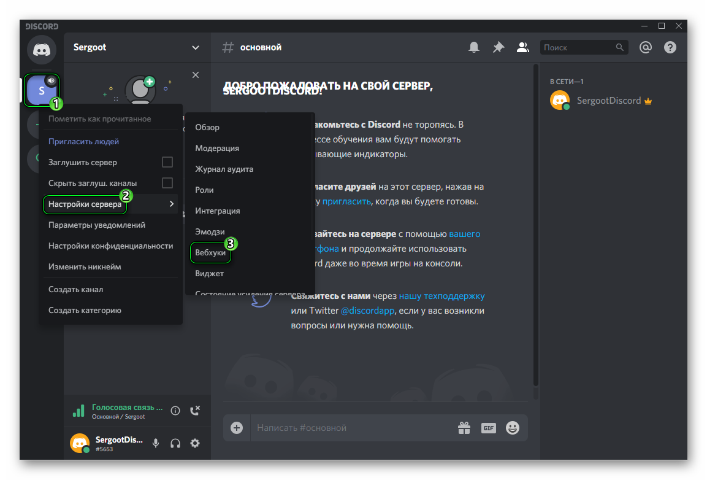The width and height of the screenshot is (707, 480).
Task: Open "Модерация" submenu item
Action: 250,148
